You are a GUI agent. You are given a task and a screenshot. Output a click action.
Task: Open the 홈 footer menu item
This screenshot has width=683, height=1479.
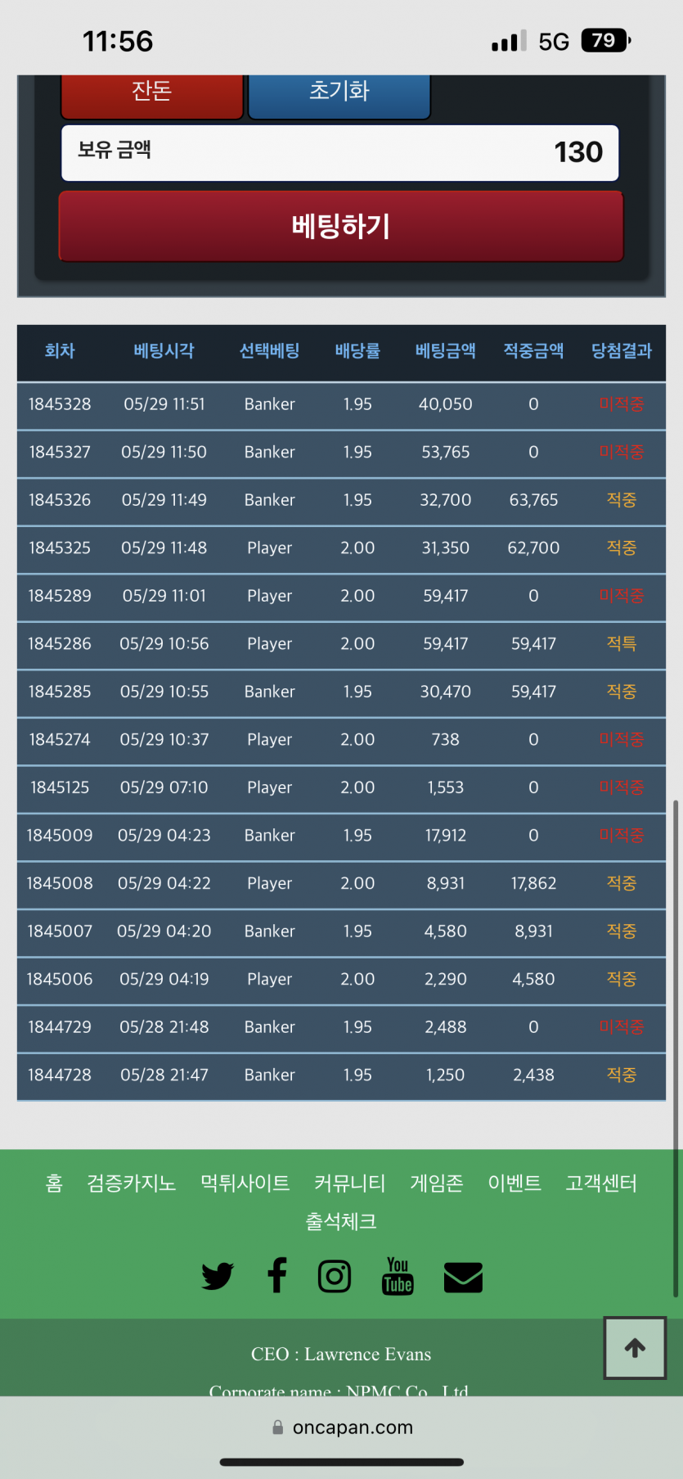pos(54,1183)
